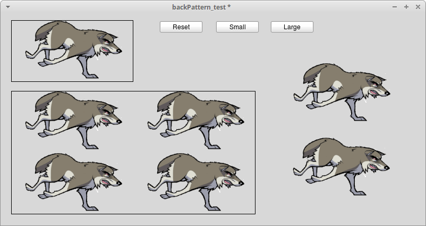Click the Reset button
Screen dimensions: 426x226
(x=181, y=27)
